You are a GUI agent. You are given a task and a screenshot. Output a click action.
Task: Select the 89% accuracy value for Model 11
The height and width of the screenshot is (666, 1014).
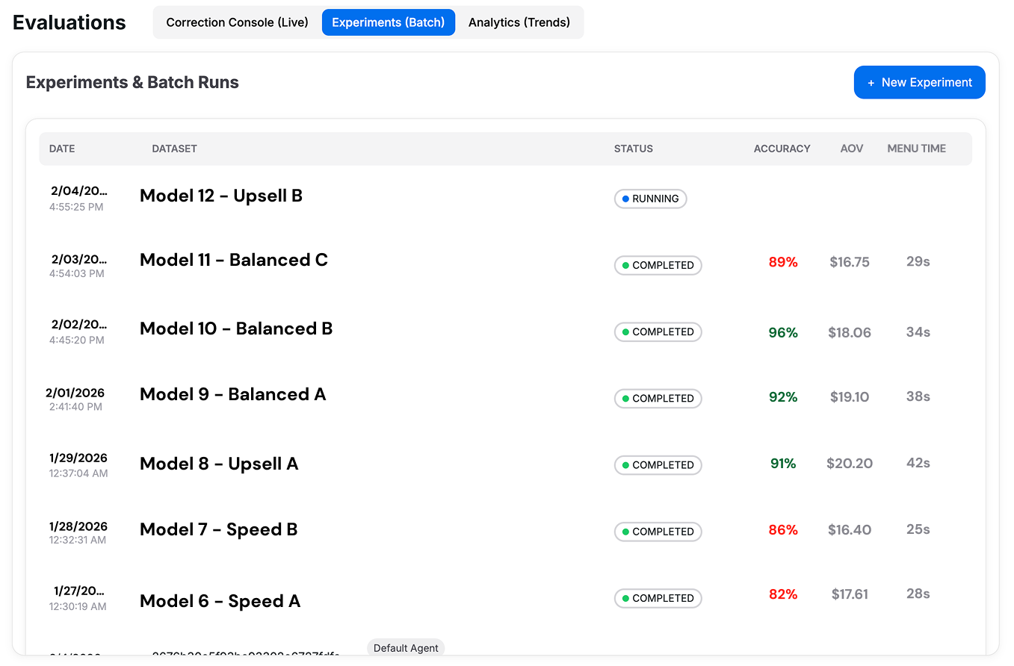coord(782,262)
